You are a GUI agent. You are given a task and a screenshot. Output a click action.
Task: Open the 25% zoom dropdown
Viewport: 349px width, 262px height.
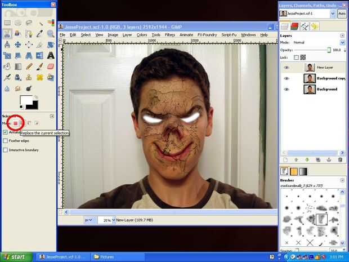[114, 220]
